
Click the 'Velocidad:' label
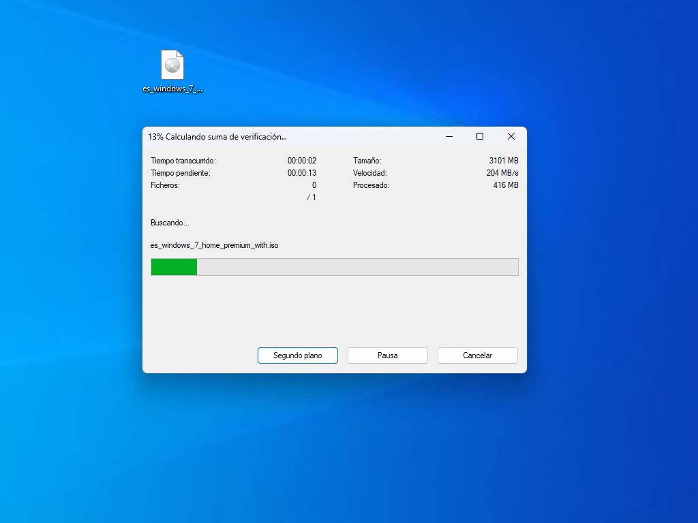coord(370,173)
